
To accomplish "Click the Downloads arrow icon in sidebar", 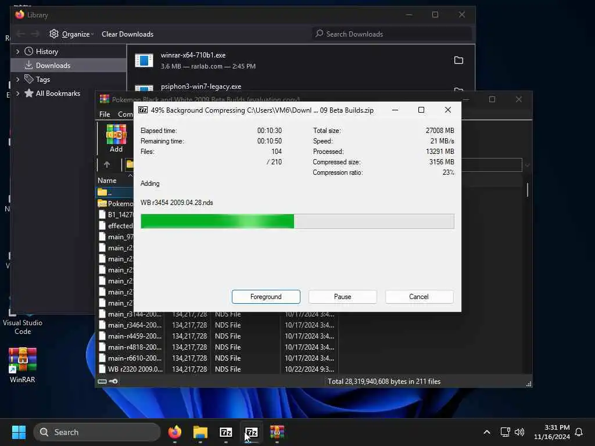I will pyautogui.click(x=28, y=65).
